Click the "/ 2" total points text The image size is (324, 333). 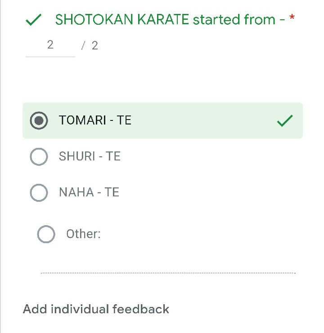pyautogui.click(x=90, y=45)
